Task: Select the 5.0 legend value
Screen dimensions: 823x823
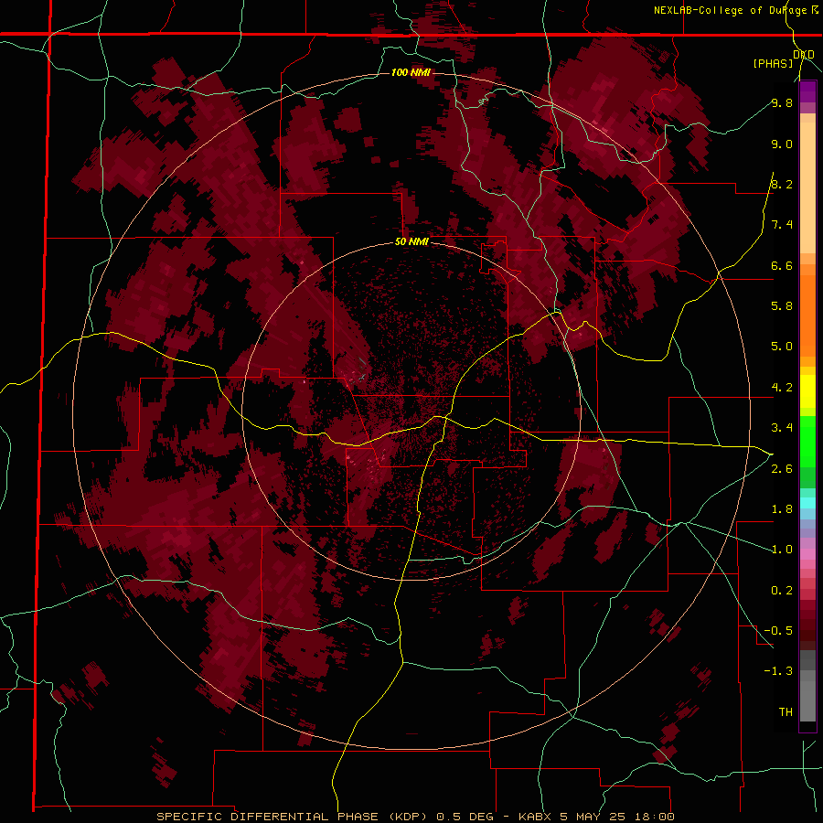Action: tap(782, 347)
